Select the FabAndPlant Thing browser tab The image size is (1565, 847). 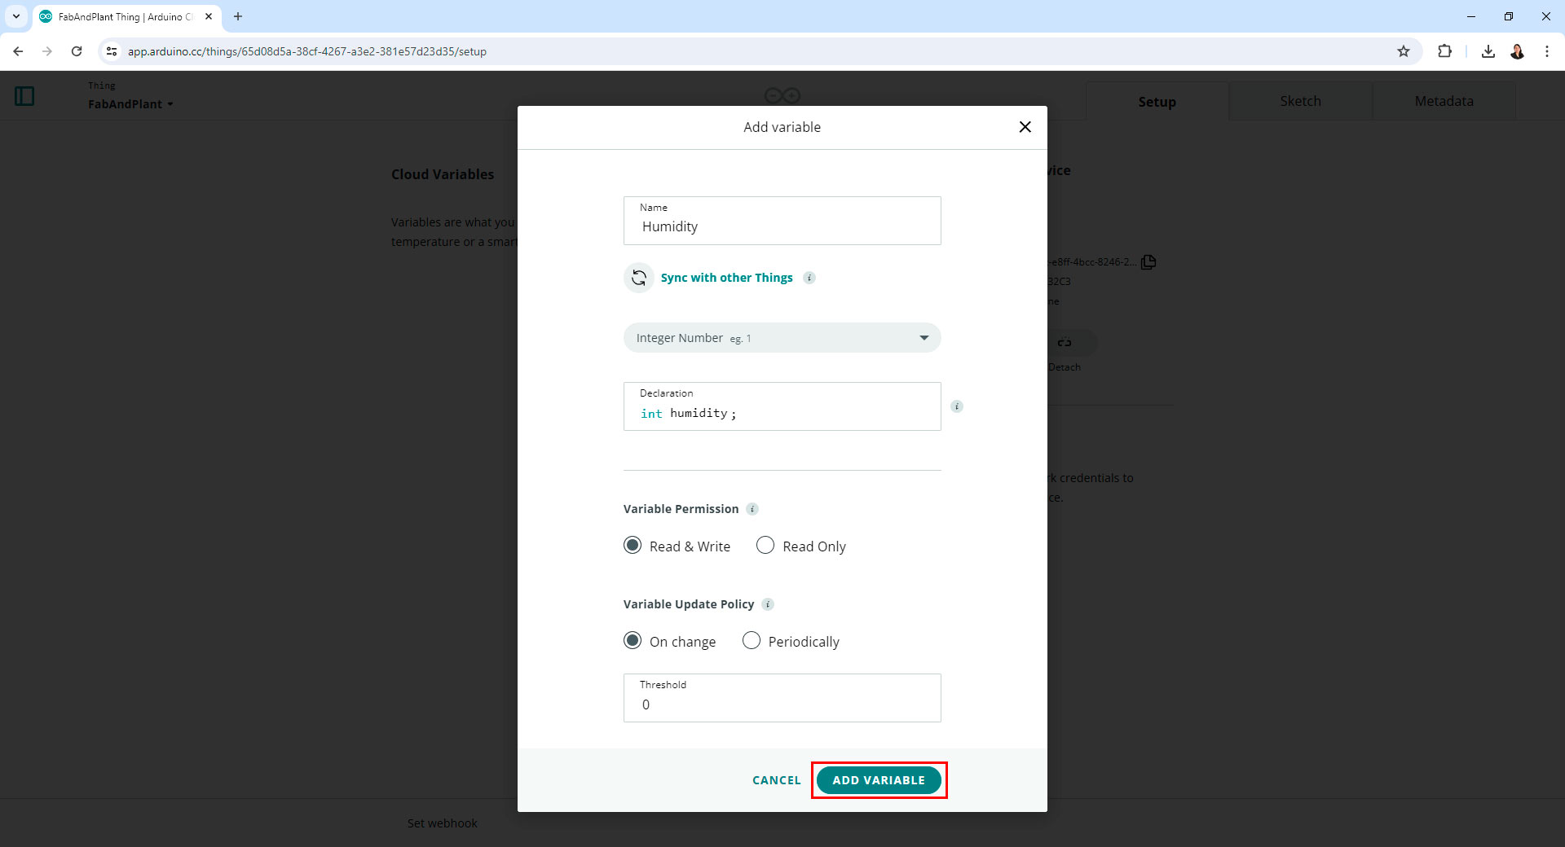click(126, 16)
